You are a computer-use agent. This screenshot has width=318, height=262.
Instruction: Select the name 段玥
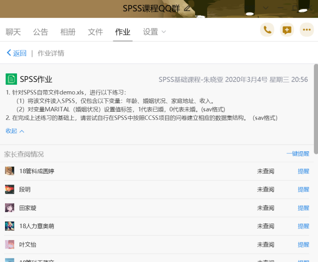pos(25,190)
